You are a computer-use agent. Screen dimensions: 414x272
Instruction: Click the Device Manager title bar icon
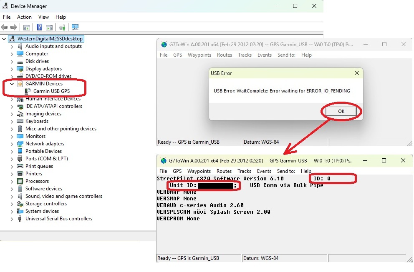click(x=5, y=6)
